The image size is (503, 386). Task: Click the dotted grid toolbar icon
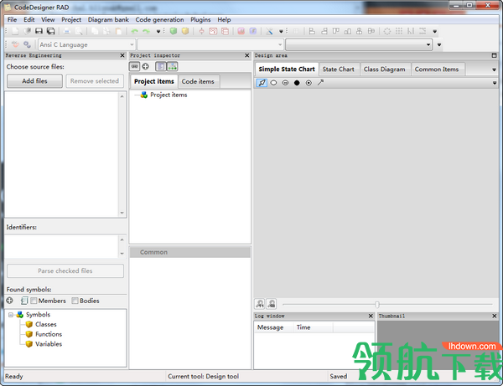(399, 31)
